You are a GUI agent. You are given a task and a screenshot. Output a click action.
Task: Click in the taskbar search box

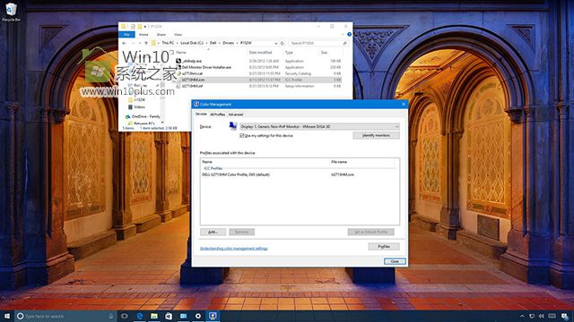click(65, 316)
